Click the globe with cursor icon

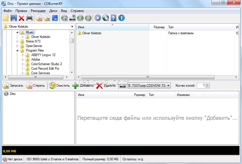coord(106,18)
